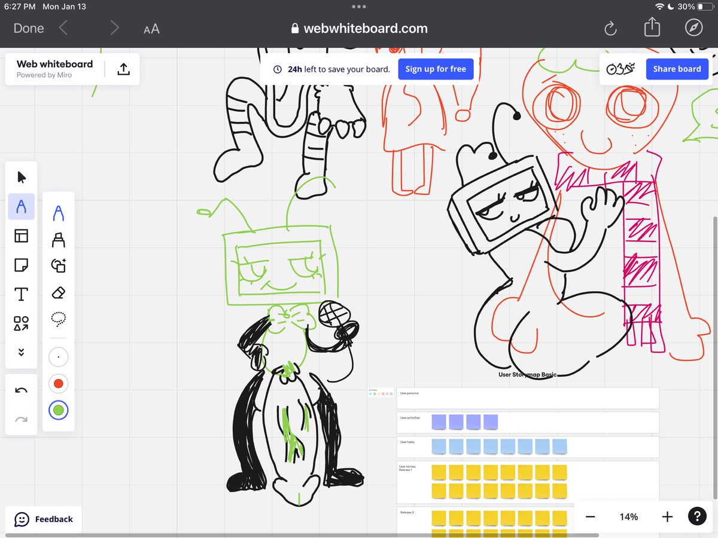Viewport: 718px width, 538px height.
Task: Undo the last action
Action: pos(22,390)
